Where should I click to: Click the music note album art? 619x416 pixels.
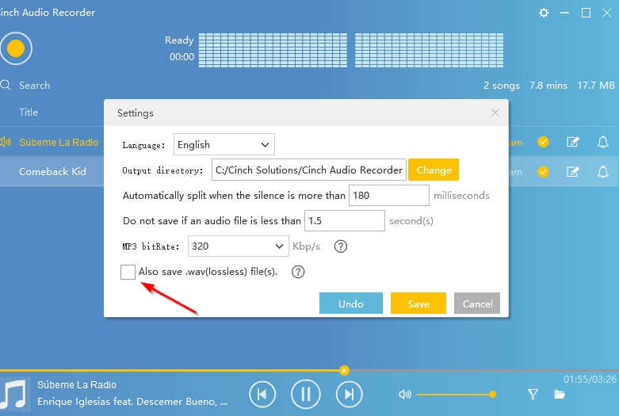click(x=14, y=395)
